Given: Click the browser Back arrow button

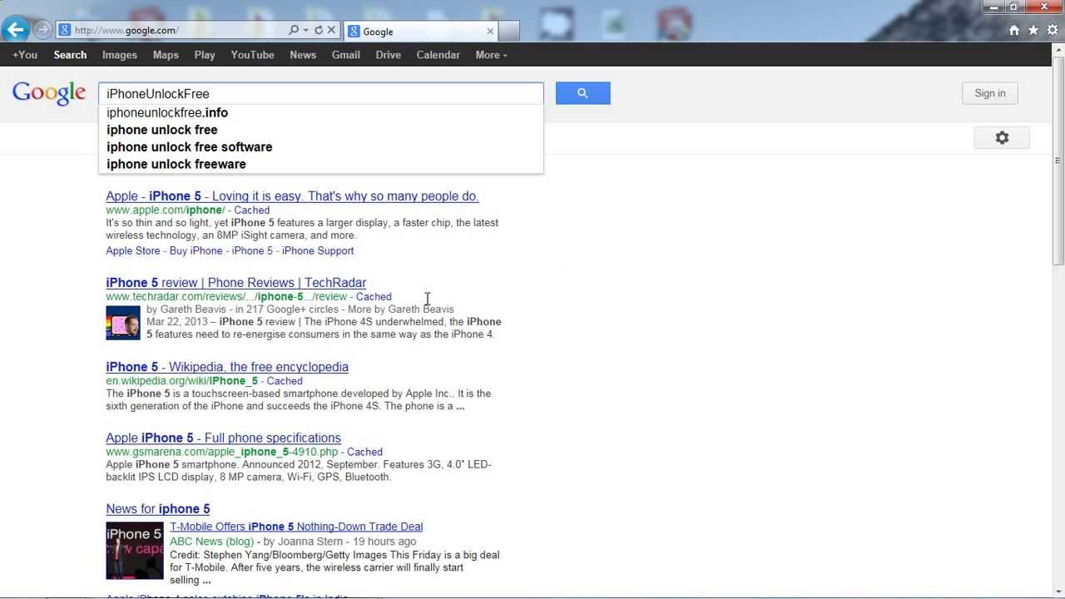Looking at the screenshot, I should (x=16, y=30).
